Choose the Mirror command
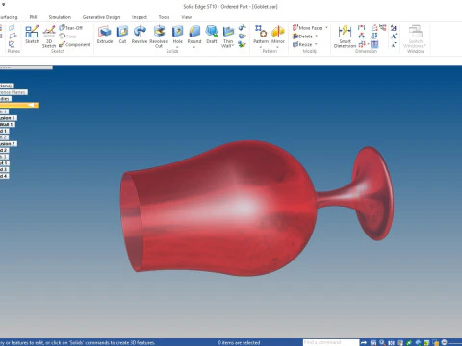This screenshot has width=462, height=346. click(x=278, y=35)
